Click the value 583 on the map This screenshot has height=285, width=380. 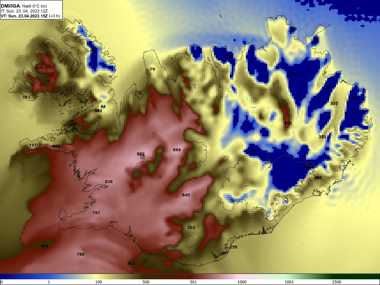coord(98,111)
